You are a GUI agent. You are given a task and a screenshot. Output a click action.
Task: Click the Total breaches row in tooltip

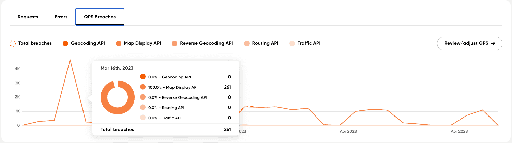(x=165, y=129)
